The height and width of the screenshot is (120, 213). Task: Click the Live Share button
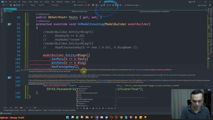202,5
